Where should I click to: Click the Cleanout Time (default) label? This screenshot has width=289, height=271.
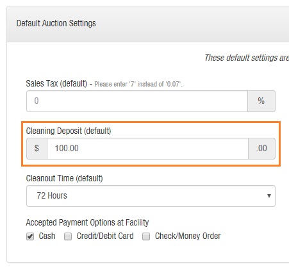pyautogui.click(x=64, y=178)
